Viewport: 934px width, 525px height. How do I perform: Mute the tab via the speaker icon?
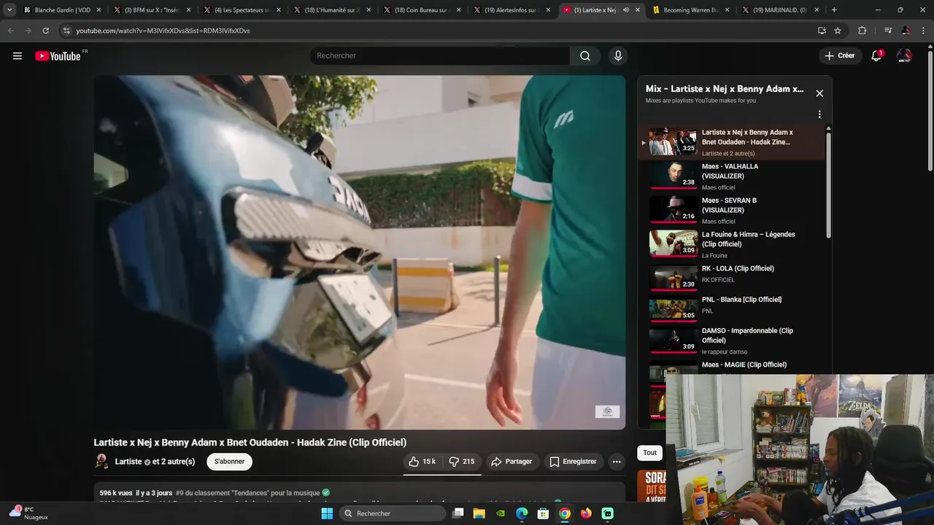point(625,10)
